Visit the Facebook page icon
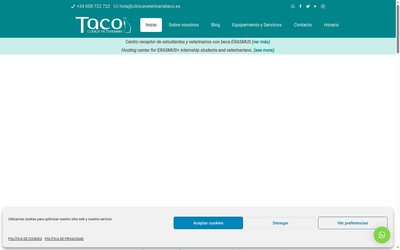This screenshot has height=250, width=400. (300, 6)
